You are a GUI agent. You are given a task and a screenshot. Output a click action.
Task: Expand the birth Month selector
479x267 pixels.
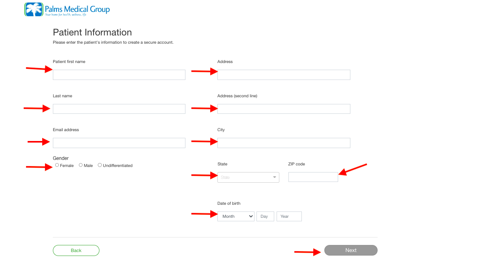236,216
